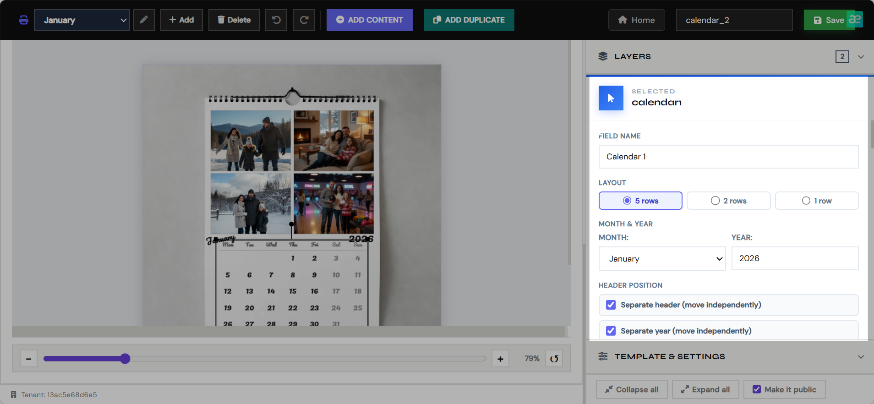
Task: Click the fireplace family photo on calendar
Action: [333, 141]
